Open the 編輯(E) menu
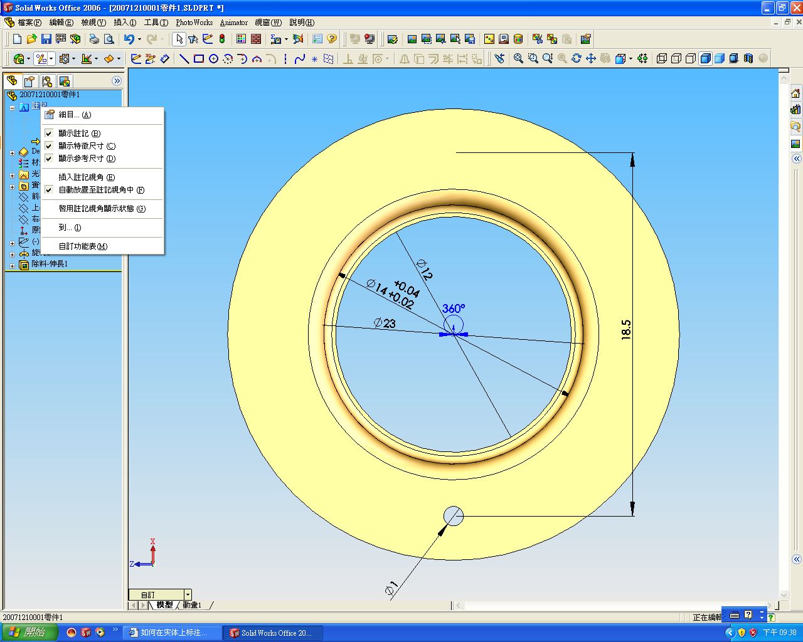Image resolution: width=803 pixels, height=642 pixels. [x=61, y=23]
